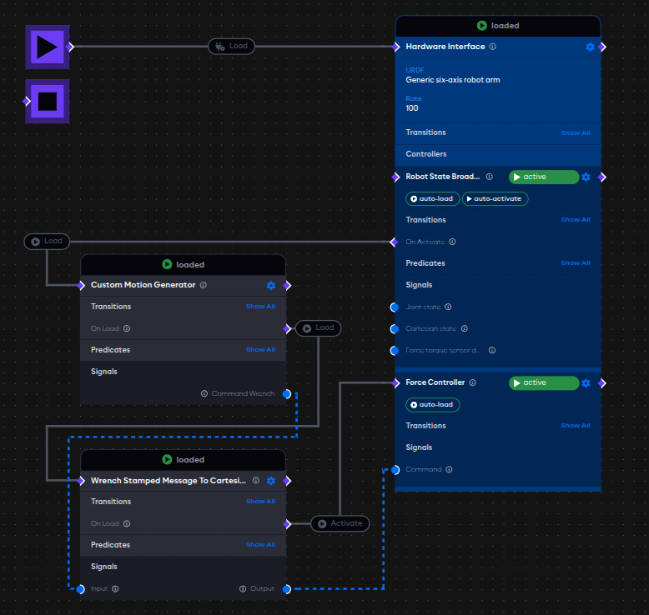Open Custom Motion Generator settings gear
Viewport: 649px width, 615px height.
pyautogui.click(x=271, y=285)
